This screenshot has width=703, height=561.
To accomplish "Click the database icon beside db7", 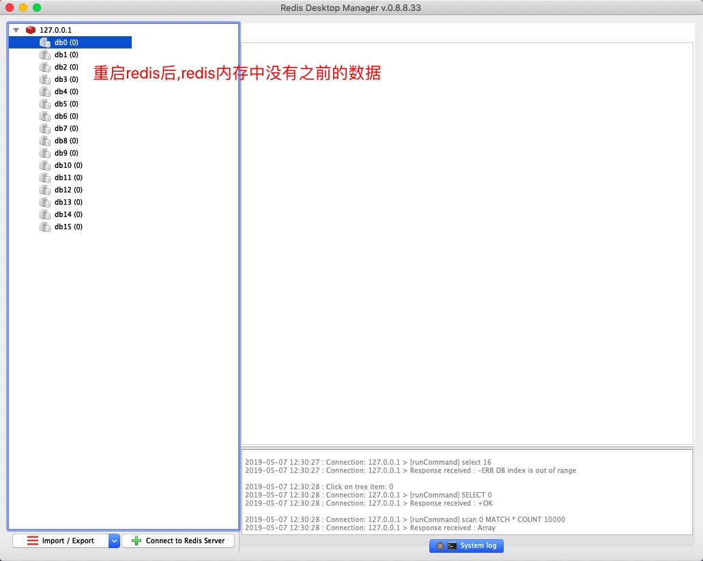I will pyautogui.click(x=45, y=128).
